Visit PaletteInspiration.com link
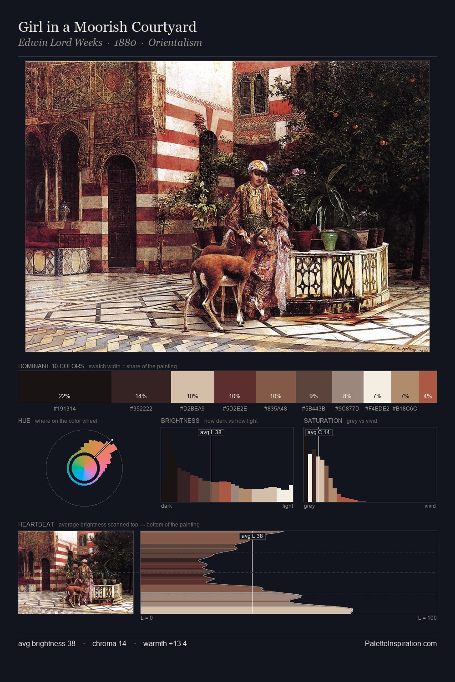This screenshot has width=455, height=682. tap(401, 643)
